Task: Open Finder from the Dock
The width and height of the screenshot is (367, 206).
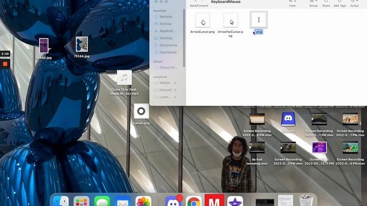Action: [x=61, y=201]
